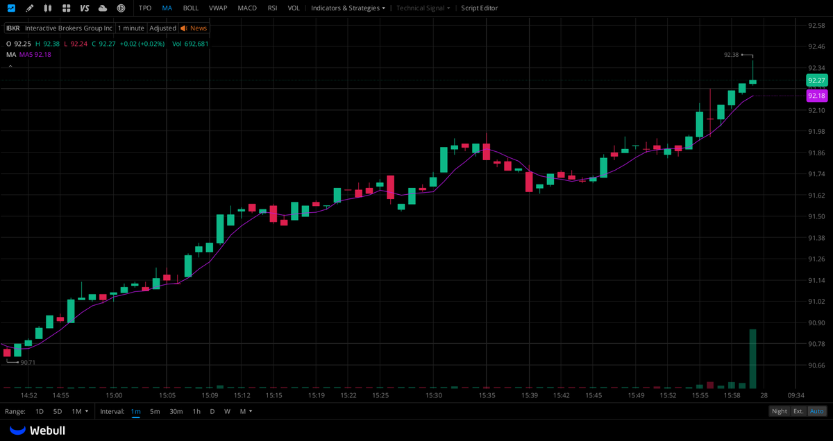
Task: Open Indicators & Strategies dropdown
Action: coord(348,8)
